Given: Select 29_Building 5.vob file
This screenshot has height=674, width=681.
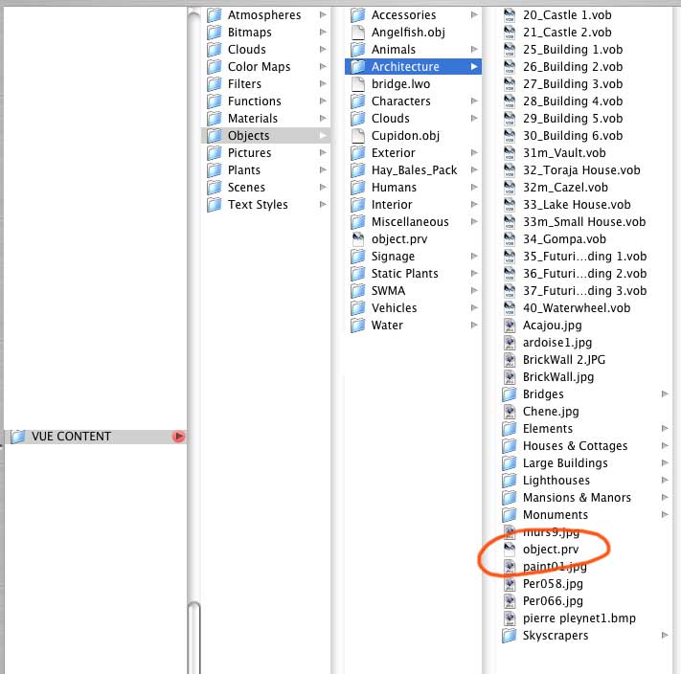Looking at the screenshot, I should [x=573, y=119].
